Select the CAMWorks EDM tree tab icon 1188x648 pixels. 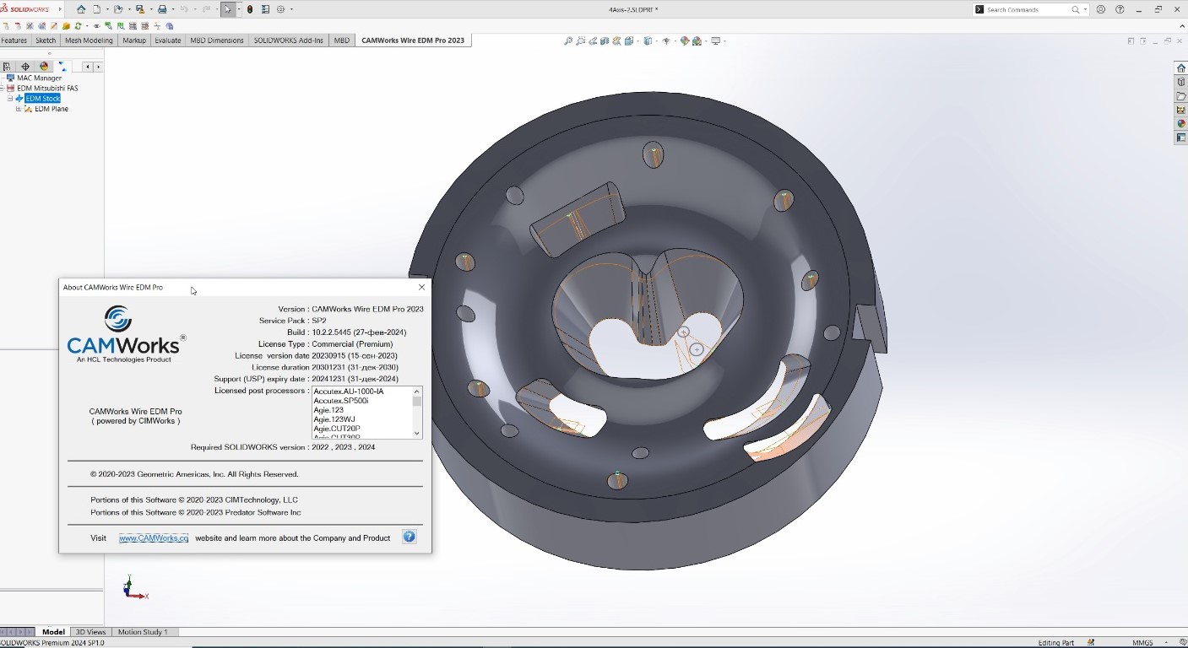(62, 67)
